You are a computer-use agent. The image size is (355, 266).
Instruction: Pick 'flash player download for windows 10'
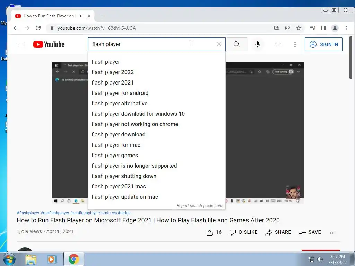point(157,114)
